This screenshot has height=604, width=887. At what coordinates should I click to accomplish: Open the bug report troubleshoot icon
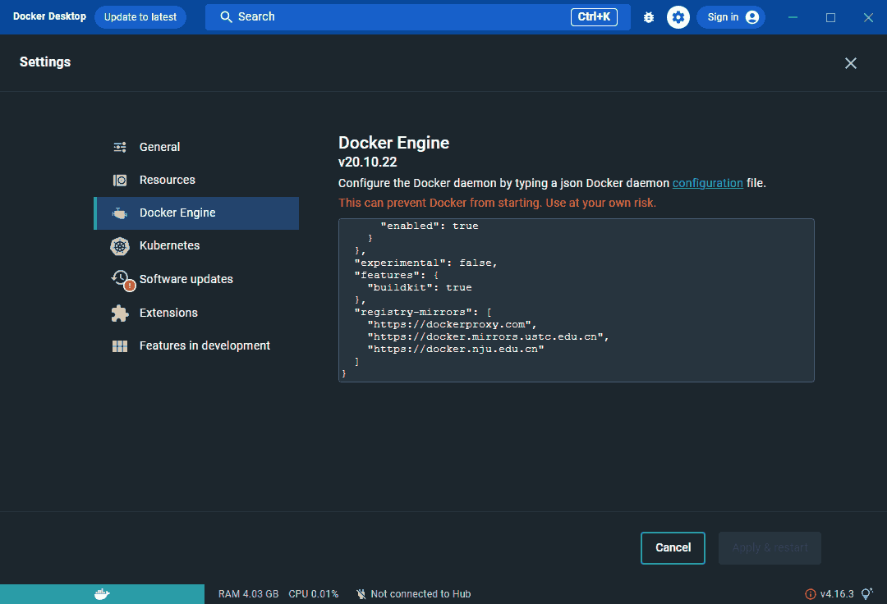pyautogui.click(x=648, y=16)
